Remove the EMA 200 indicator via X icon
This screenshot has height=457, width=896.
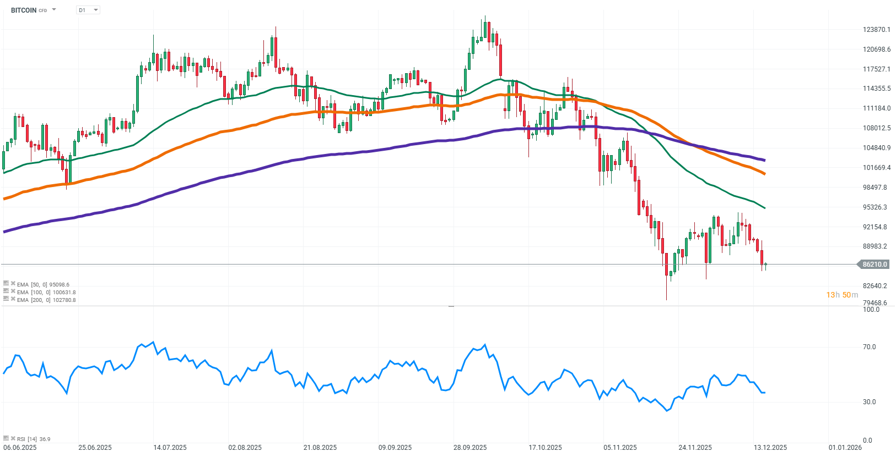[x=13, y=299]
